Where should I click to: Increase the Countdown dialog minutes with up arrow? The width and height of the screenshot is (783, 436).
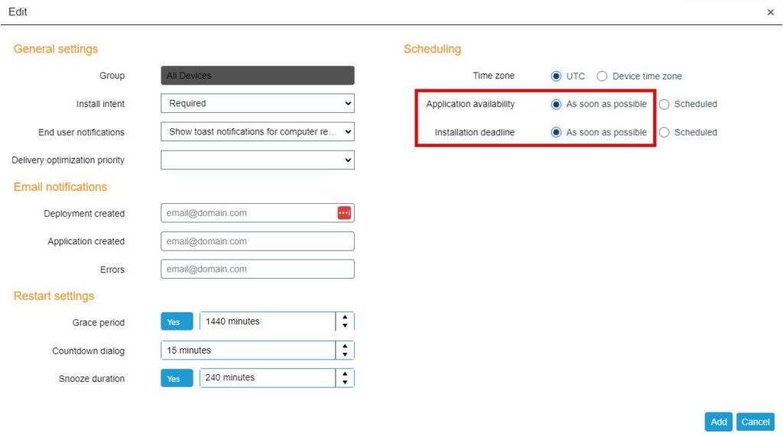[345, 346]
